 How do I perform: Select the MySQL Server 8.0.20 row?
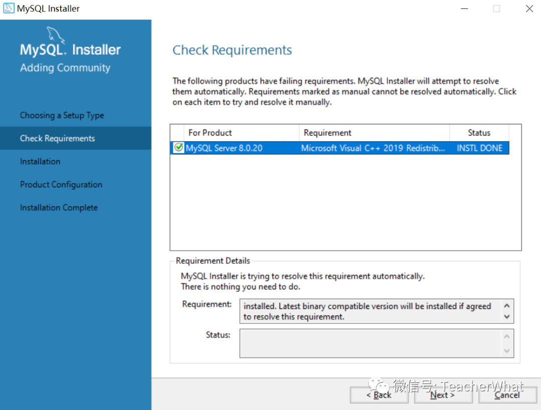[x=340, y=148]
